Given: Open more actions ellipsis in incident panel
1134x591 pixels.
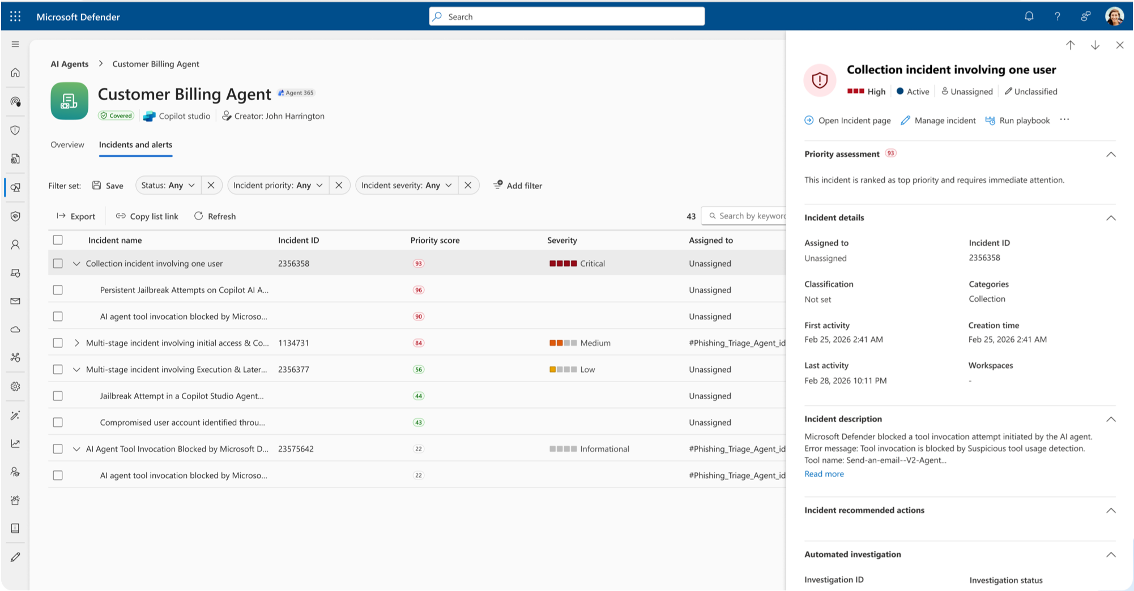Looking at the screenshot, I should coord(1064,119).
